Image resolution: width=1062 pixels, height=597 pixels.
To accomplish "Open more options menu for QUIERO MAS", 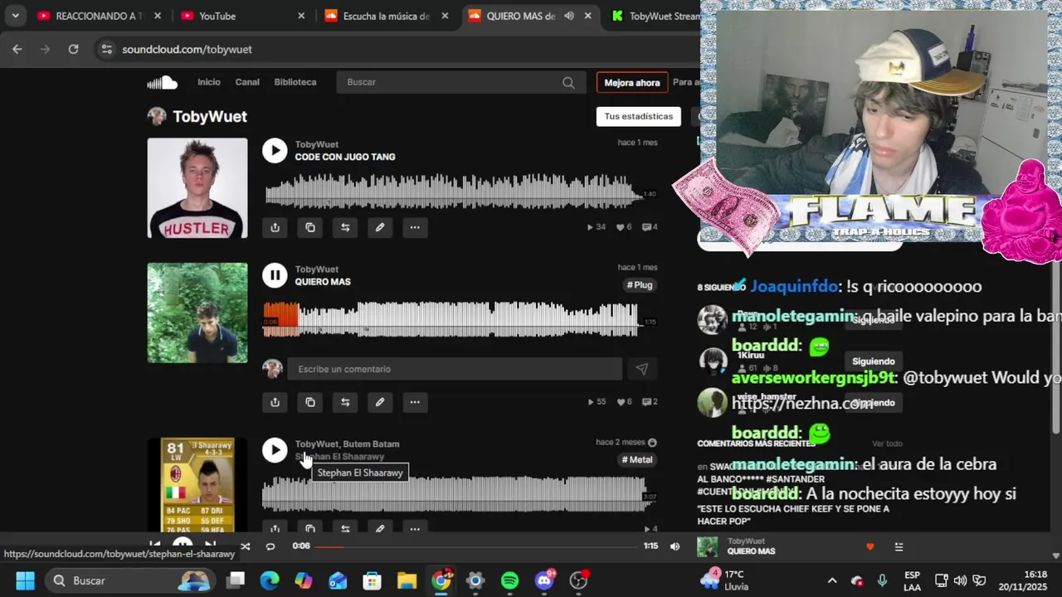I will click(x=415, y=402).
